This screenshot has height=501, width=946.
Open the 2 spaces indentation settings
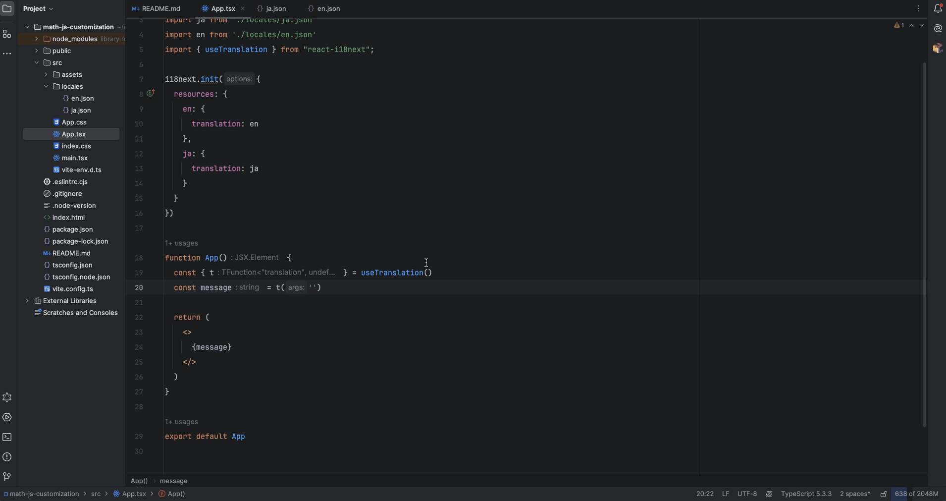pyautogui.click(x=855, y=494)
